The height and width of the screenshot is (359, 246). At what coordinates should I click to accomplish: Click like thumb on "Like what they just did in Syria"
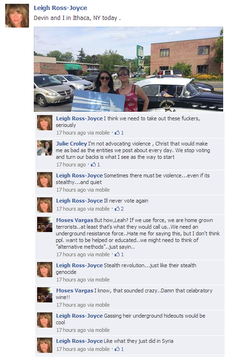[x=117, y=349]
